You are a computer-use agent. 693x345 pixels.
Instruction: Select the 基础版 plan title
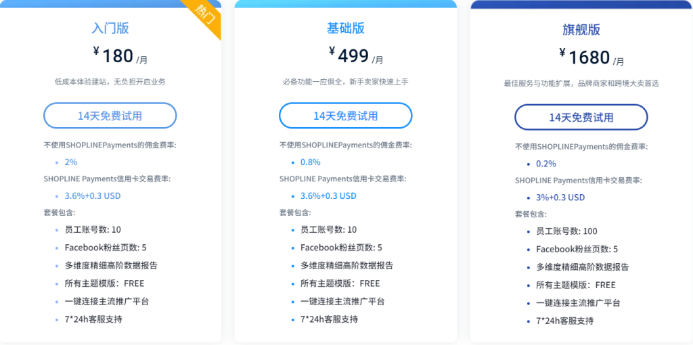click(345, 28)
